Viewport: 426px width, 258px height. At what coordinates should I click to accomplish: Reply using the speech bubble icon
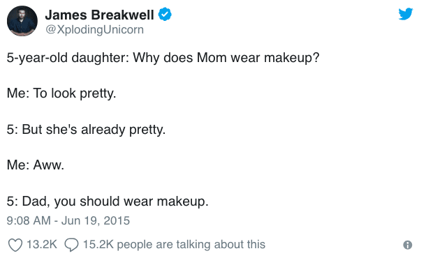(x=71, y=245)
